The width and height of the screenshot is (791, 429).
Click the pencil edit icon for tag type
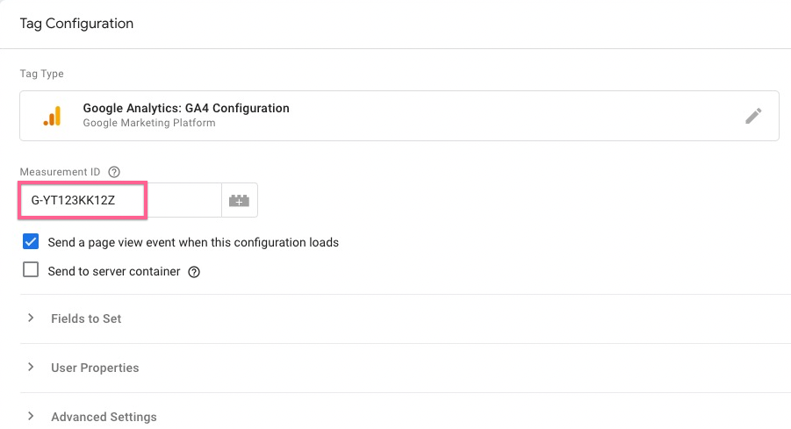[752, 116]
